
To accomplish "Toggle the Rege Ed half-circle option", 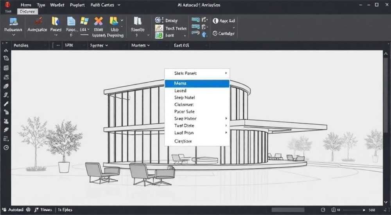I will pos(215,21).
